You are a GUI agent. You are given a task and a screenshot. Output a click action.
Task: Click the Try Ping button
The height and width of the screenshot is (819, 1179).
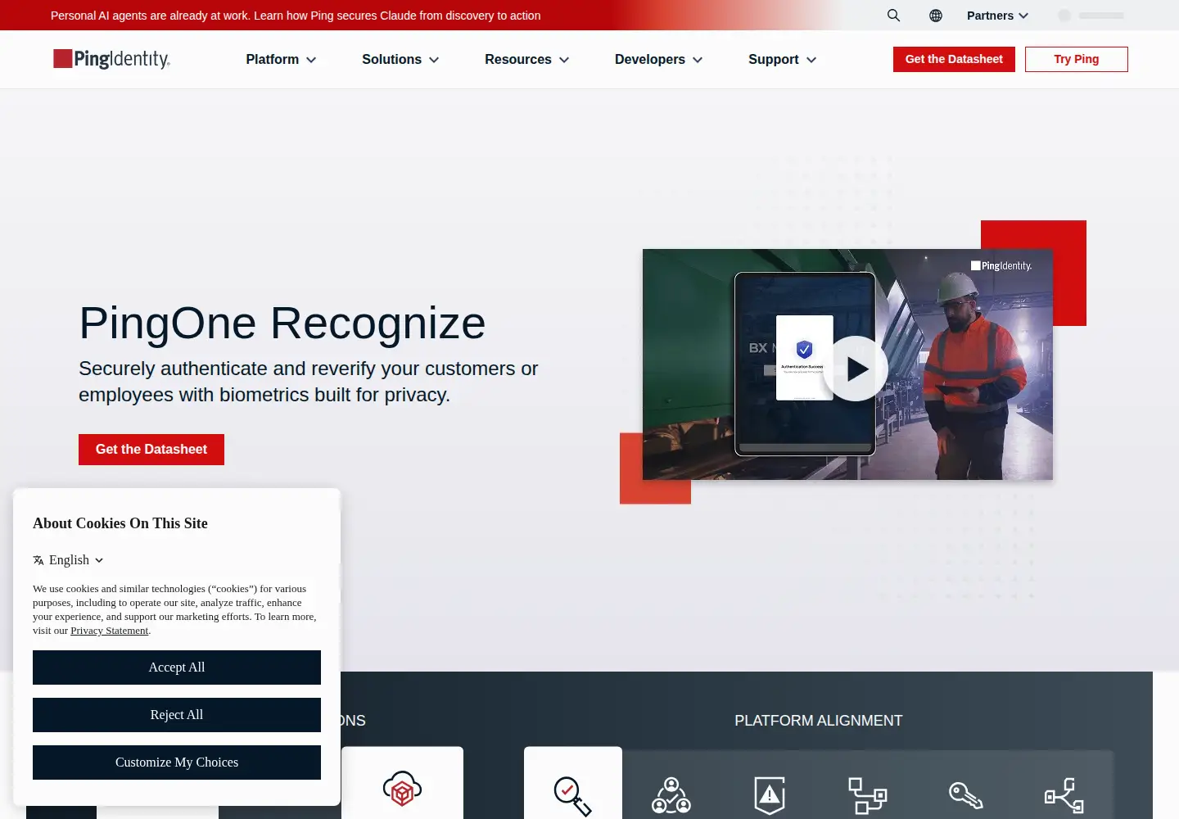point(1077,59)
